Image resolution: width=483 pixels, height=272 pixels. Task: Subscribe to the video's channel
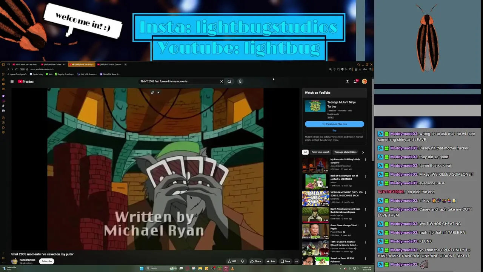46,261
